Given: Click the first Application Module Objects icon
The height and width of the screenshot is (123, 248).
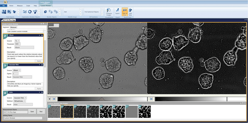Looking at the screenshot, I should pyautogui.click(x=25, y=12).
